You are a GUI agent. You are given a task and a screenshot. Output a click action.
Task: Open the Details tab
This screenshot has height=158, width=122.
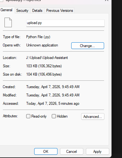tap(37, 11)
